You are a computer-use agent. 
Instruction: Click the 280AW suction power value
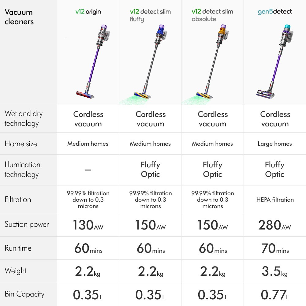click(274, 225)
